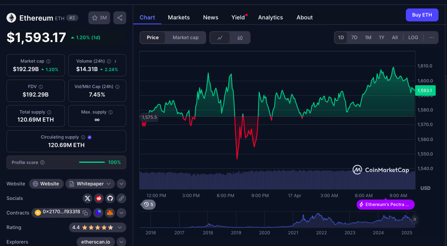Switch to the Markets tab

click(x=179, y=17)
